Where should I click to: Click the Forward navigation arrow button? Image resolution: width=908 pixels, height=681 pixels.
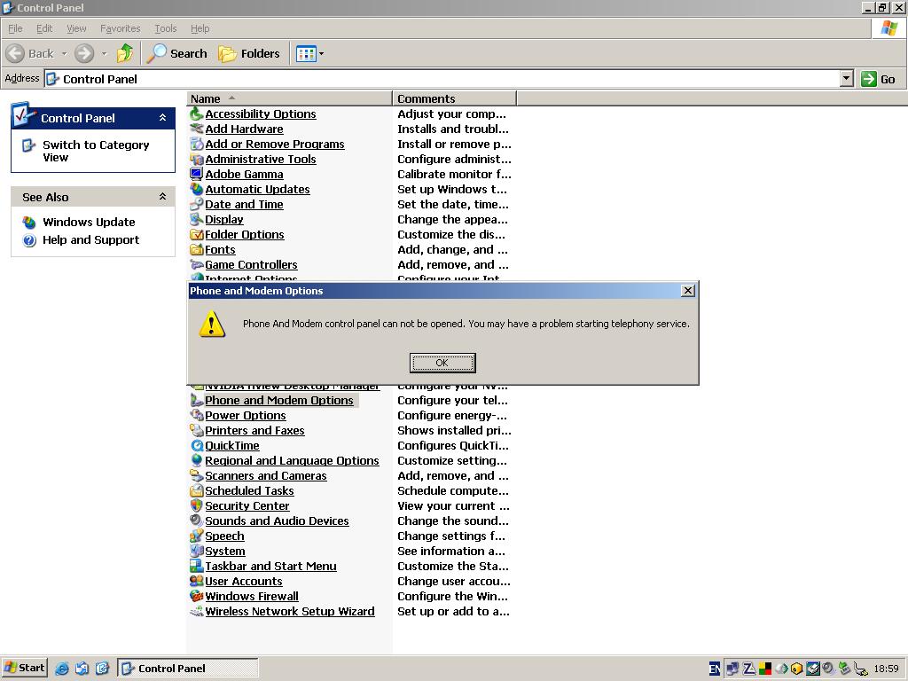(84, 54)
